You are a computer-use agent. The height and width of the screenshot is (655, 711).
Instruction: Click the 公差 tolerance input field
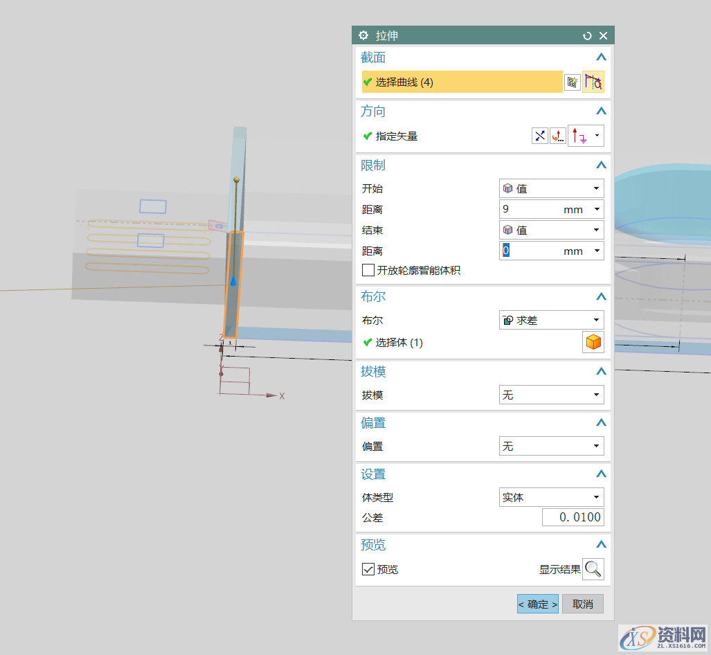[573, 517]
